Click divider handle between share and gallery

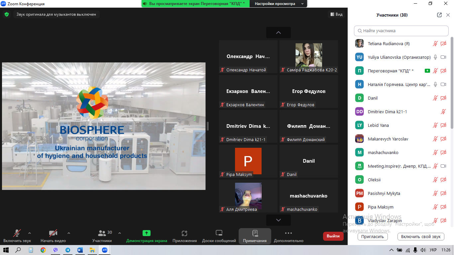point(208,126)
